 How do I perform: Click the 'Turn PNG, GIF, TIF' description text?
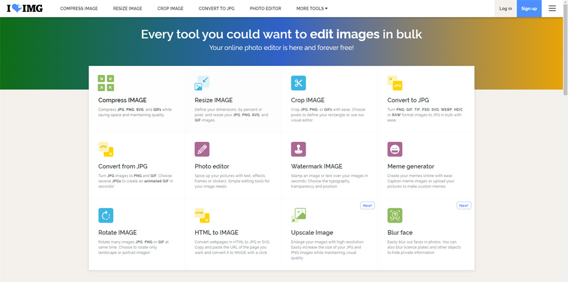coord(425,115)
